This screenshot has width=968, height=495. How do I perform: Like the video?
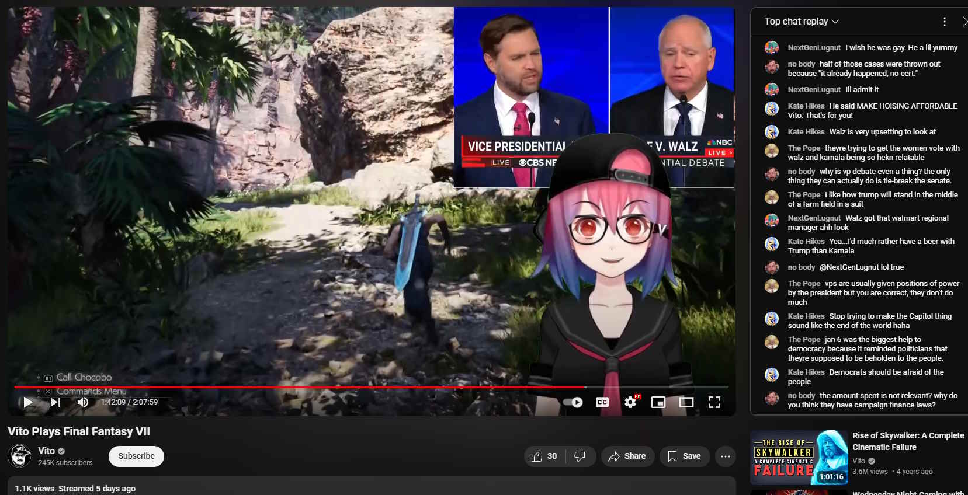544,456
